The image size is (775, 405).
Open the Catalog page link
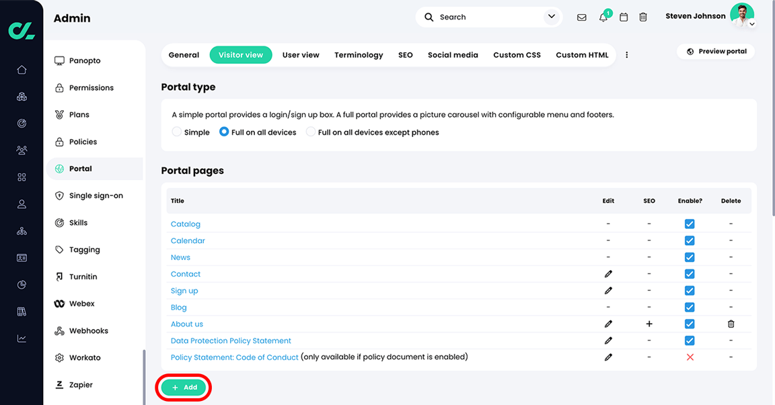coord(186,224)
